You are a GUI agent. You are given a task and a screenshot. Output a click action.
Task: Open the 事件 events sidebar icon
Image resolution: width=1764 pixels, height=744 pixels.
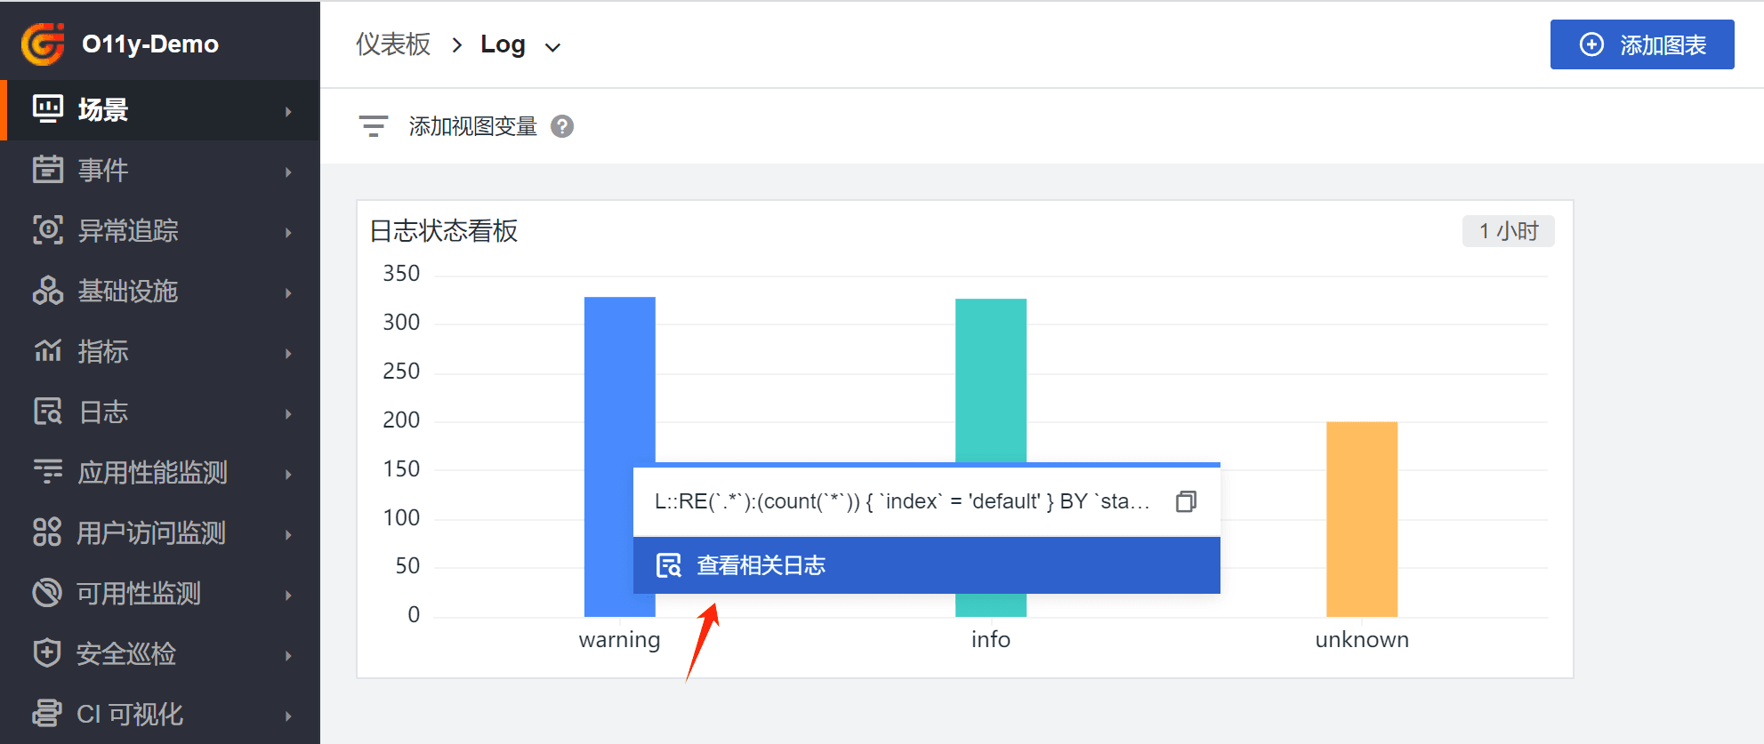47,169
